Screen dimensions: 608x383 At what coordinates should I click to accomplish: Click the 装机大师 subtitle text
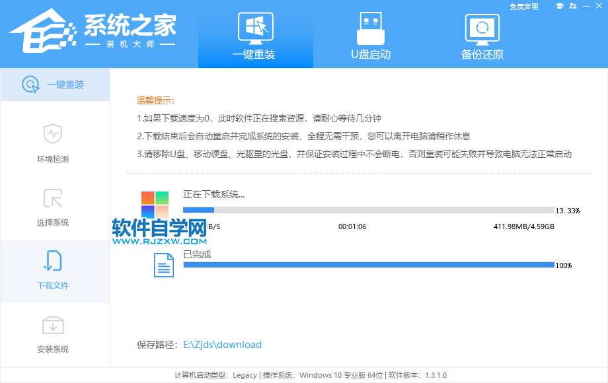tap(130, 44)
